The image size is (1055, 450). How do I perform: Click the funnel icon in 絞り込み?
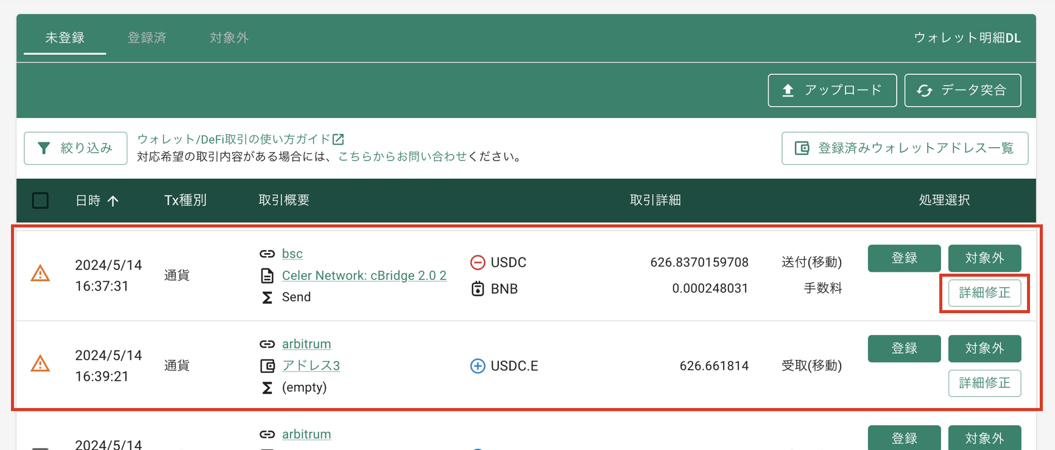pyautogui.click(x=44, y=148)
